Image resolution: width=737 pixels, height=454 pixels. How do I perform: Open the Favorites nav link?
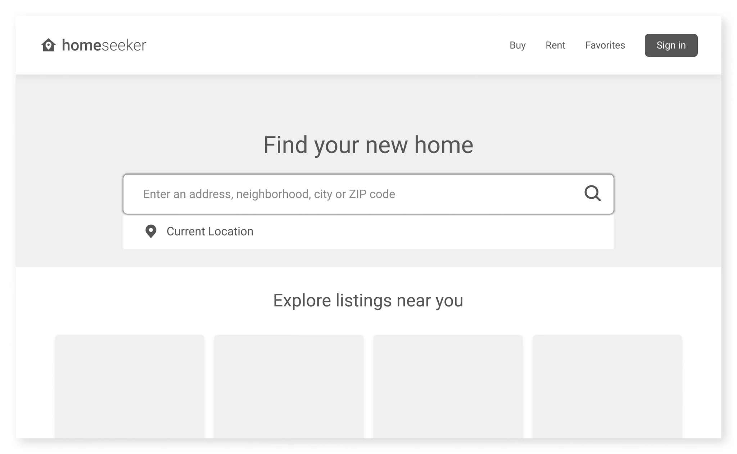point(605,45)
